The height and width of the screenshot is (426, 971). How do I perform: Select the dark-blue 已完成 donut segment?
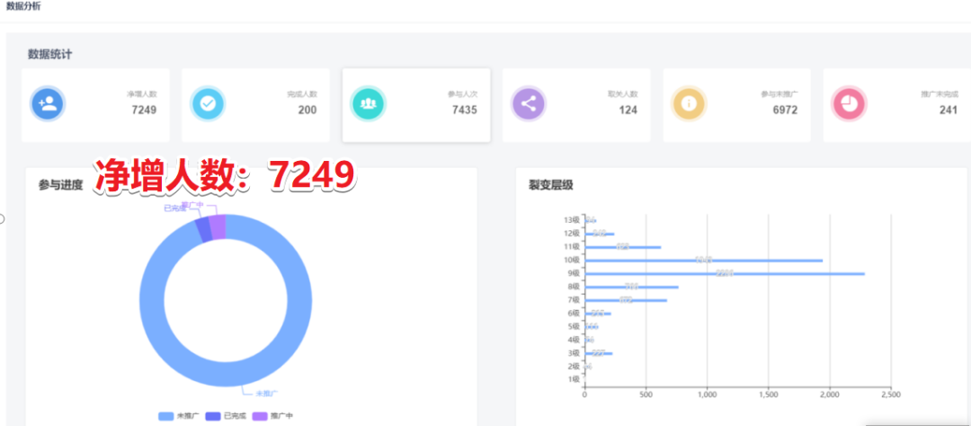point(202,230)
